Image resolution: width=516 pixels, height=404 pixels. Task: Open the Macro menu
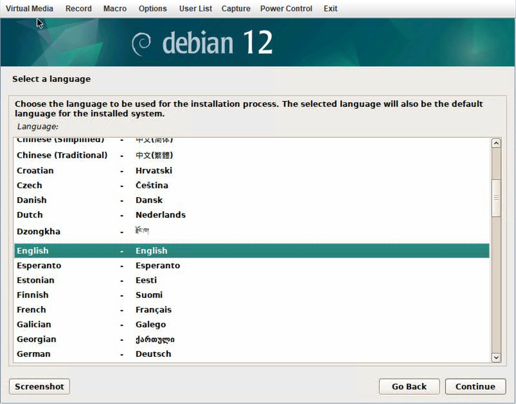[115, 9]
